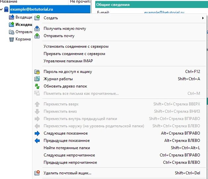Screen dimensions: 208x179
Task: Choose Найти потерянные папки
Action: click(x=119, y=148)
